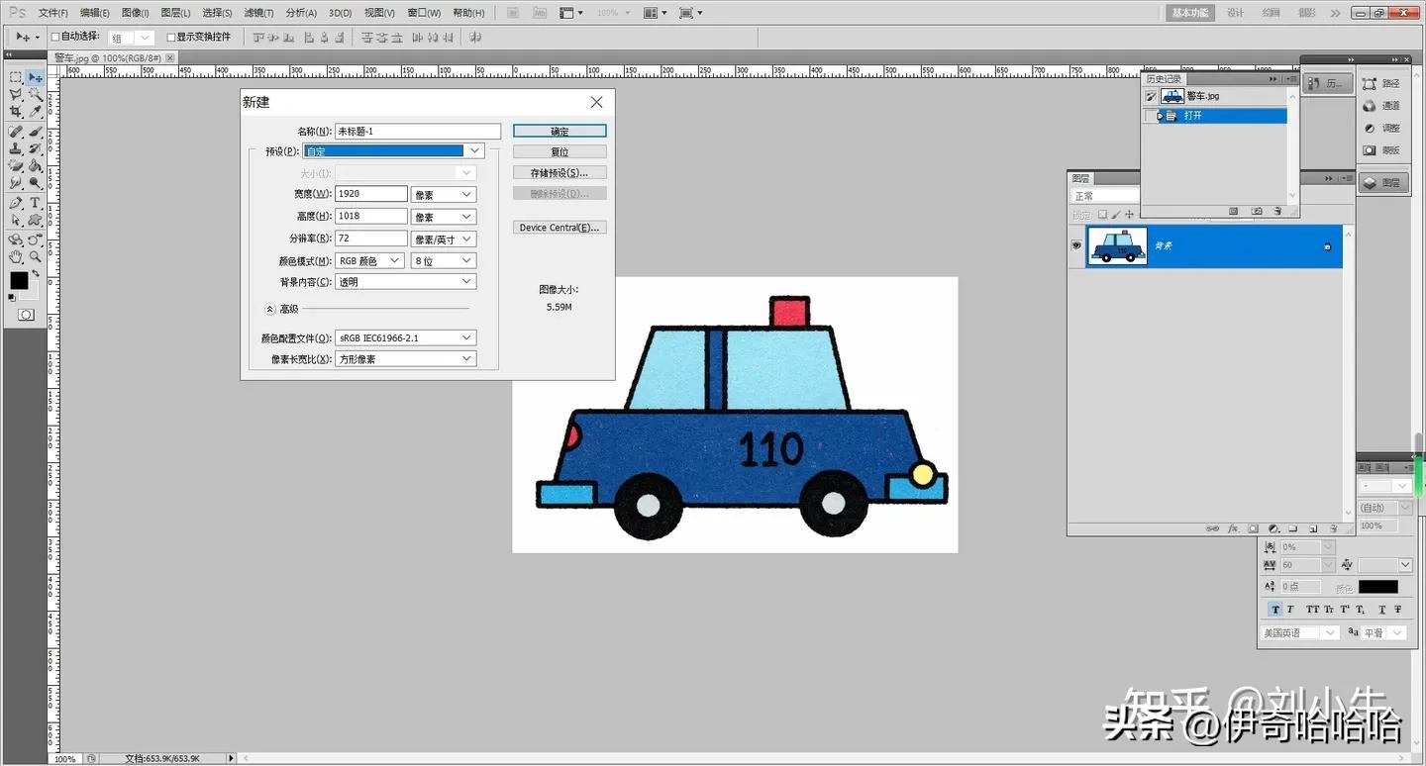This screenshot has width=1426, height=766.
Task: Enable the 自动选择 checkbox
Action: pos(55,37)
